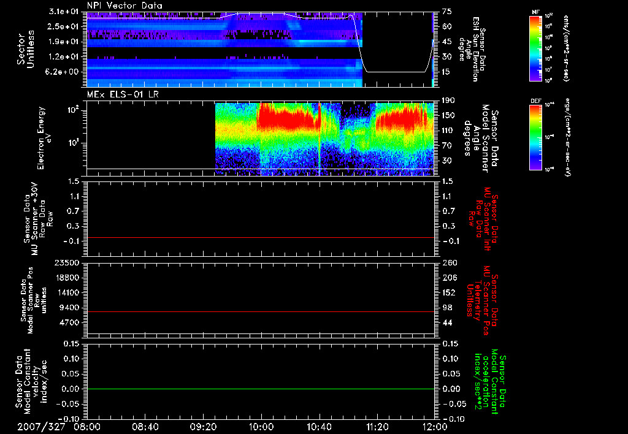
Task: Select the 'NPI Vector Data' panel title
Action: [x=124, y=6]
